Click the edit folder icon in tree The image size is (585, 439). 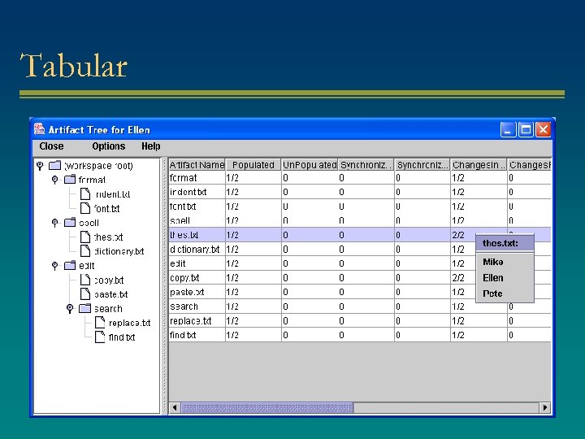[70, 265]
